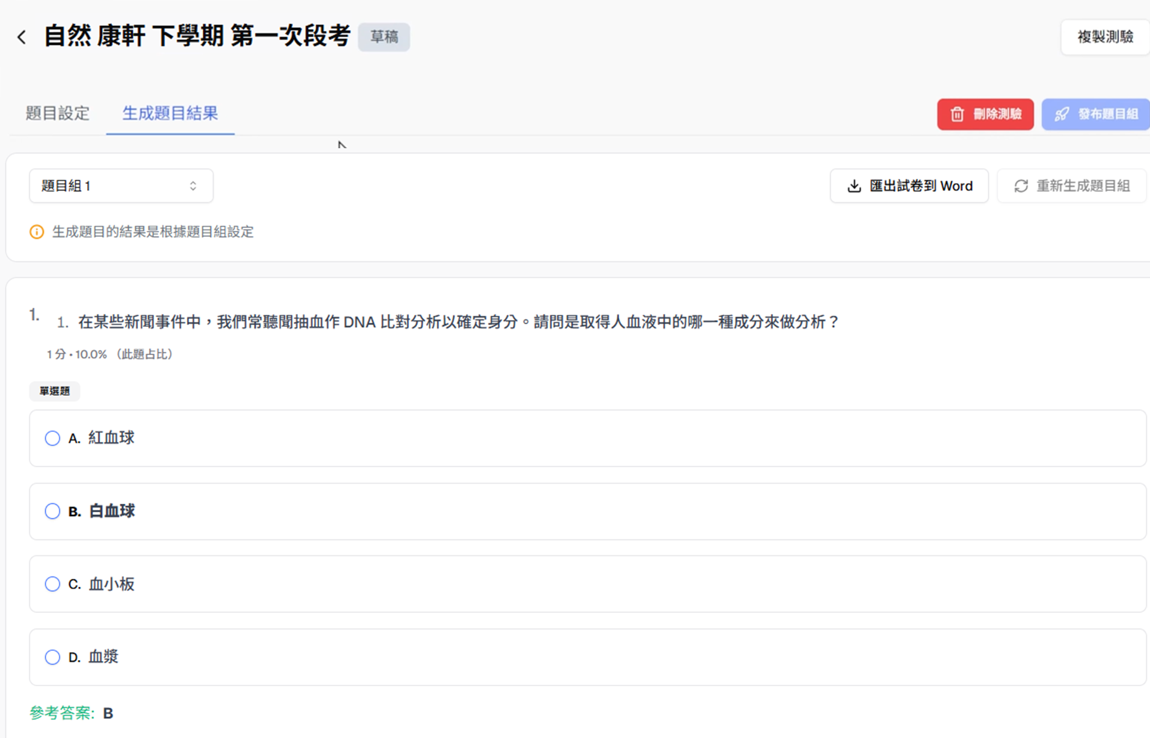Screen dimensions: 1150x738
Task: Click the 紅血球 answer text
Action: (x=111, y=438)
